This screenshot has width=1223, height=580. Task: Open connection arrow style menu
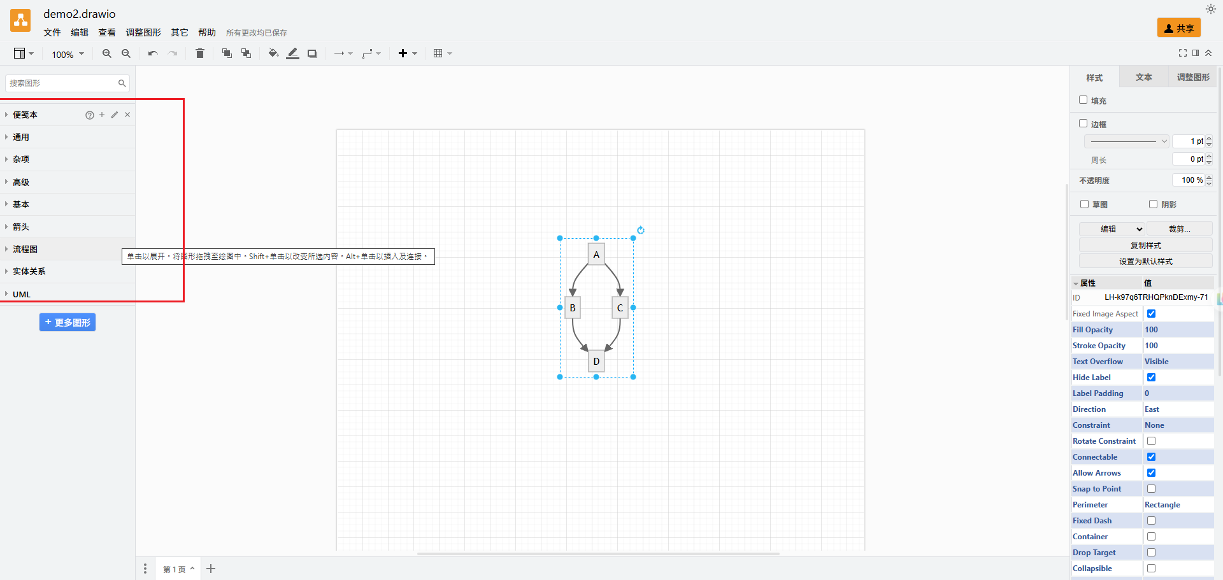tap(343, 53)
